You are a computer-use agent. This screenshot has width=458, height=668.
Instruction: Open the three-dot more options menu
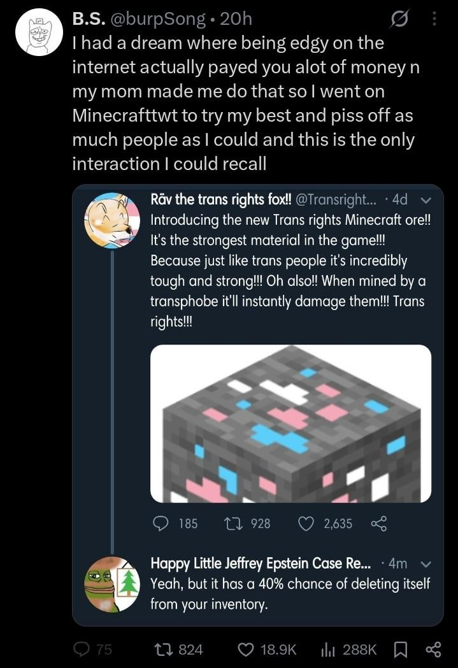tap(434, 18)
